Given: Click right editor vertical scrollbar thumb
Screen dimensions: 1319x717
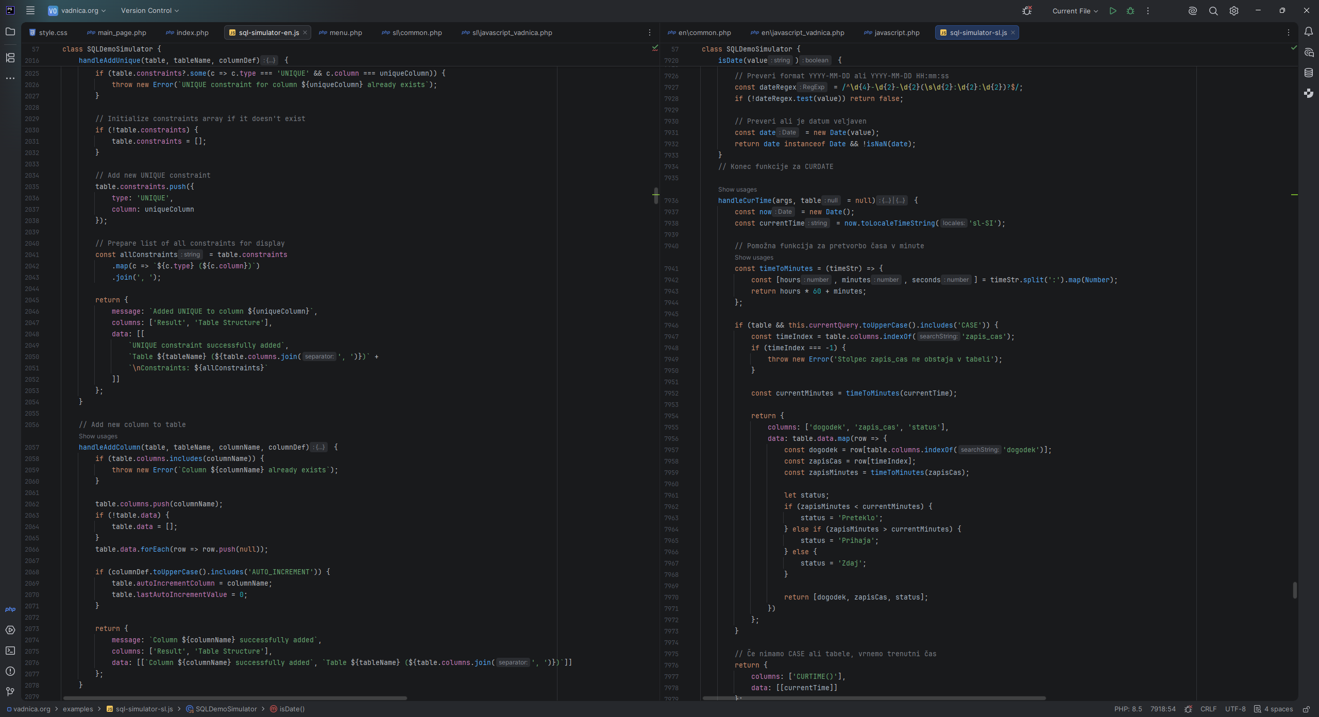Looking at the screenshot, I should tap(1294, 590).
